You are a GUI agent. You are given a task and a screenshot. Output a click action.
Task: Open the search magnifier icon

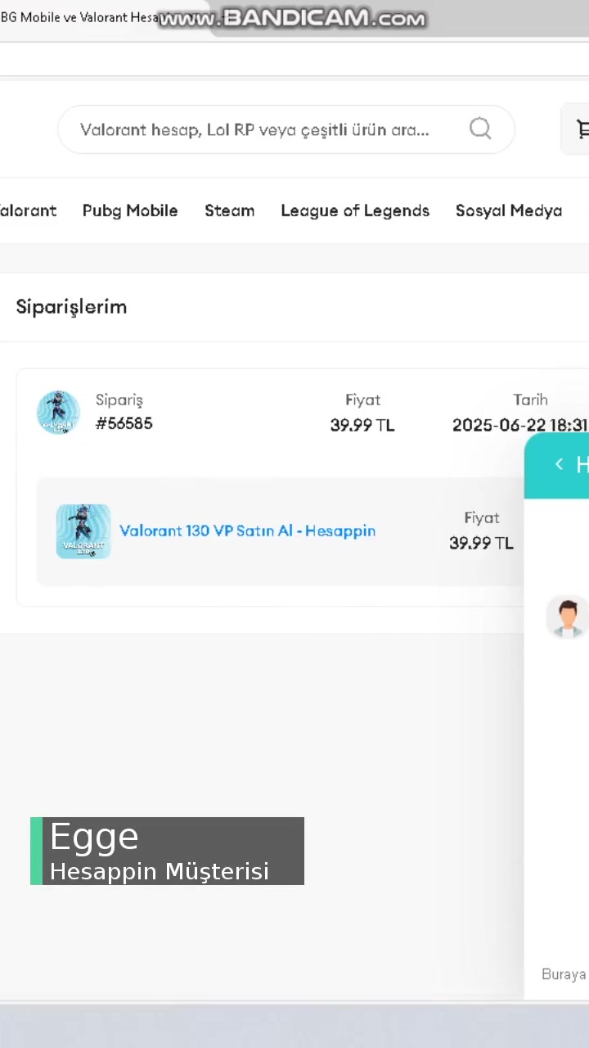480,129
